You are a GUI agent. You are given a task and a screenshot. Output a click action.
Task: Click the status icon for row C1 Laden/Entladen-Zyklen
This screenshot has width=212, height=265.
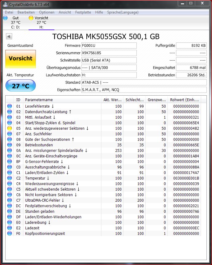(10, 172)
